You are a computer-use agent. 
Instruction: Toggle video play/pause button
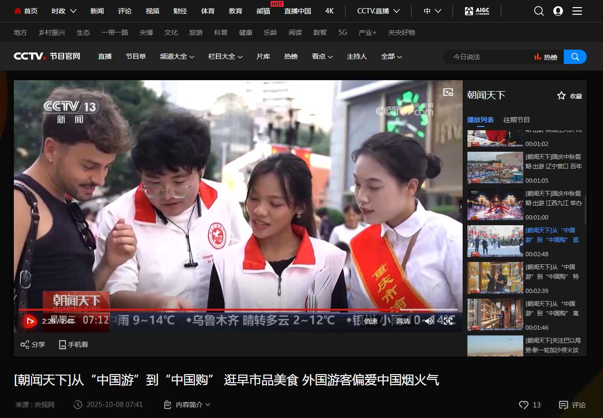point(30,321)
